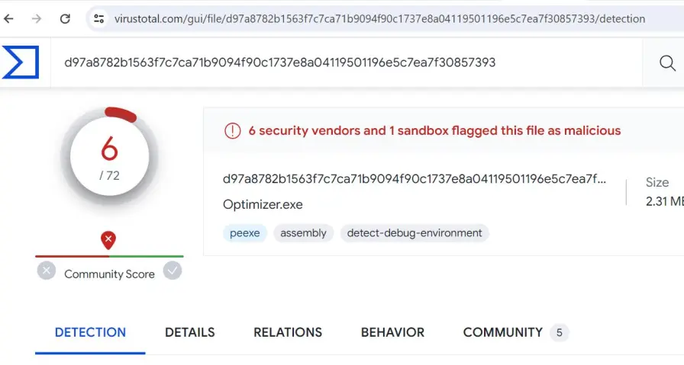The width and height of the screenshot is (684, 365).
Task: Click the peexe tag
Action: (245, 233)
